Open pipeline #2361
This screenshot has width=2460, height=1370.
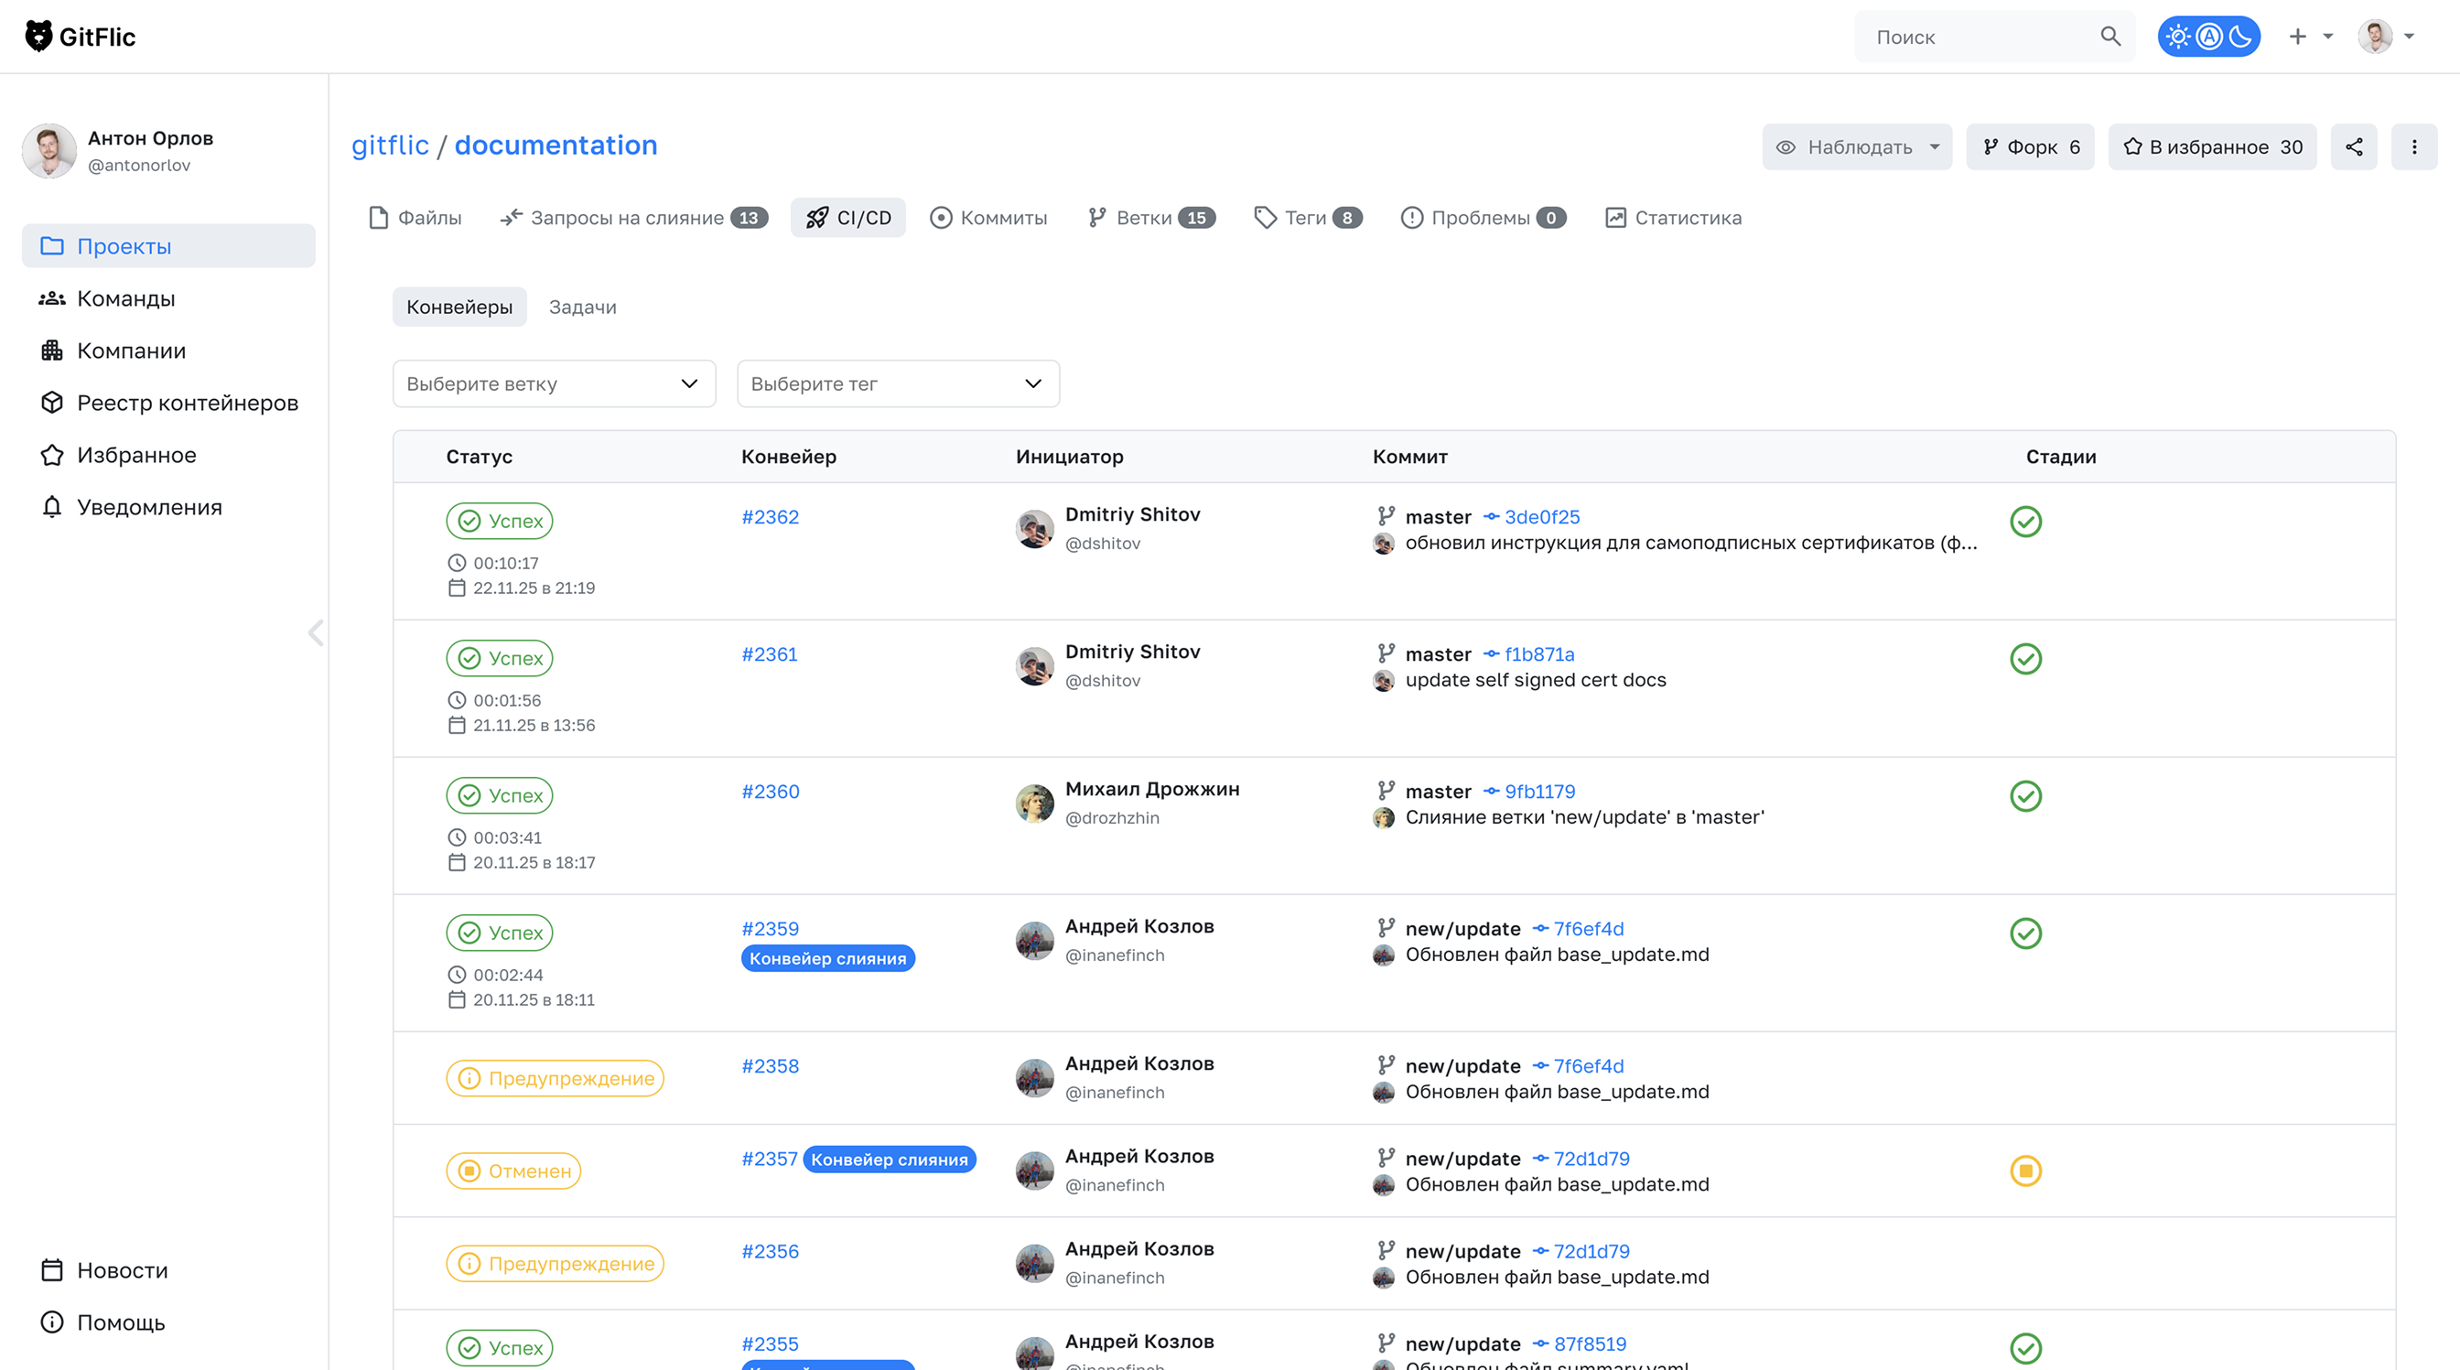tap(769, 654)
